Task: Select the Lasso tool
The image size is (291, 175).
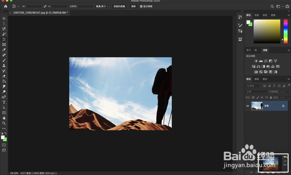Action: click(x=4, y=29)
